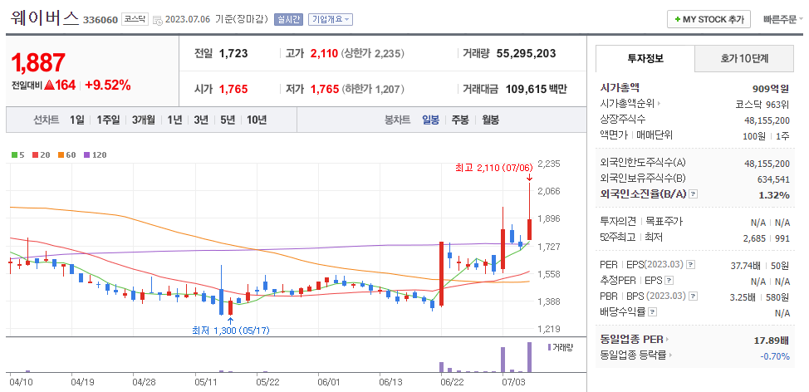Click the tall 07/06 volume bar
This screenshot has width=809, height=392.
[529, 357]
